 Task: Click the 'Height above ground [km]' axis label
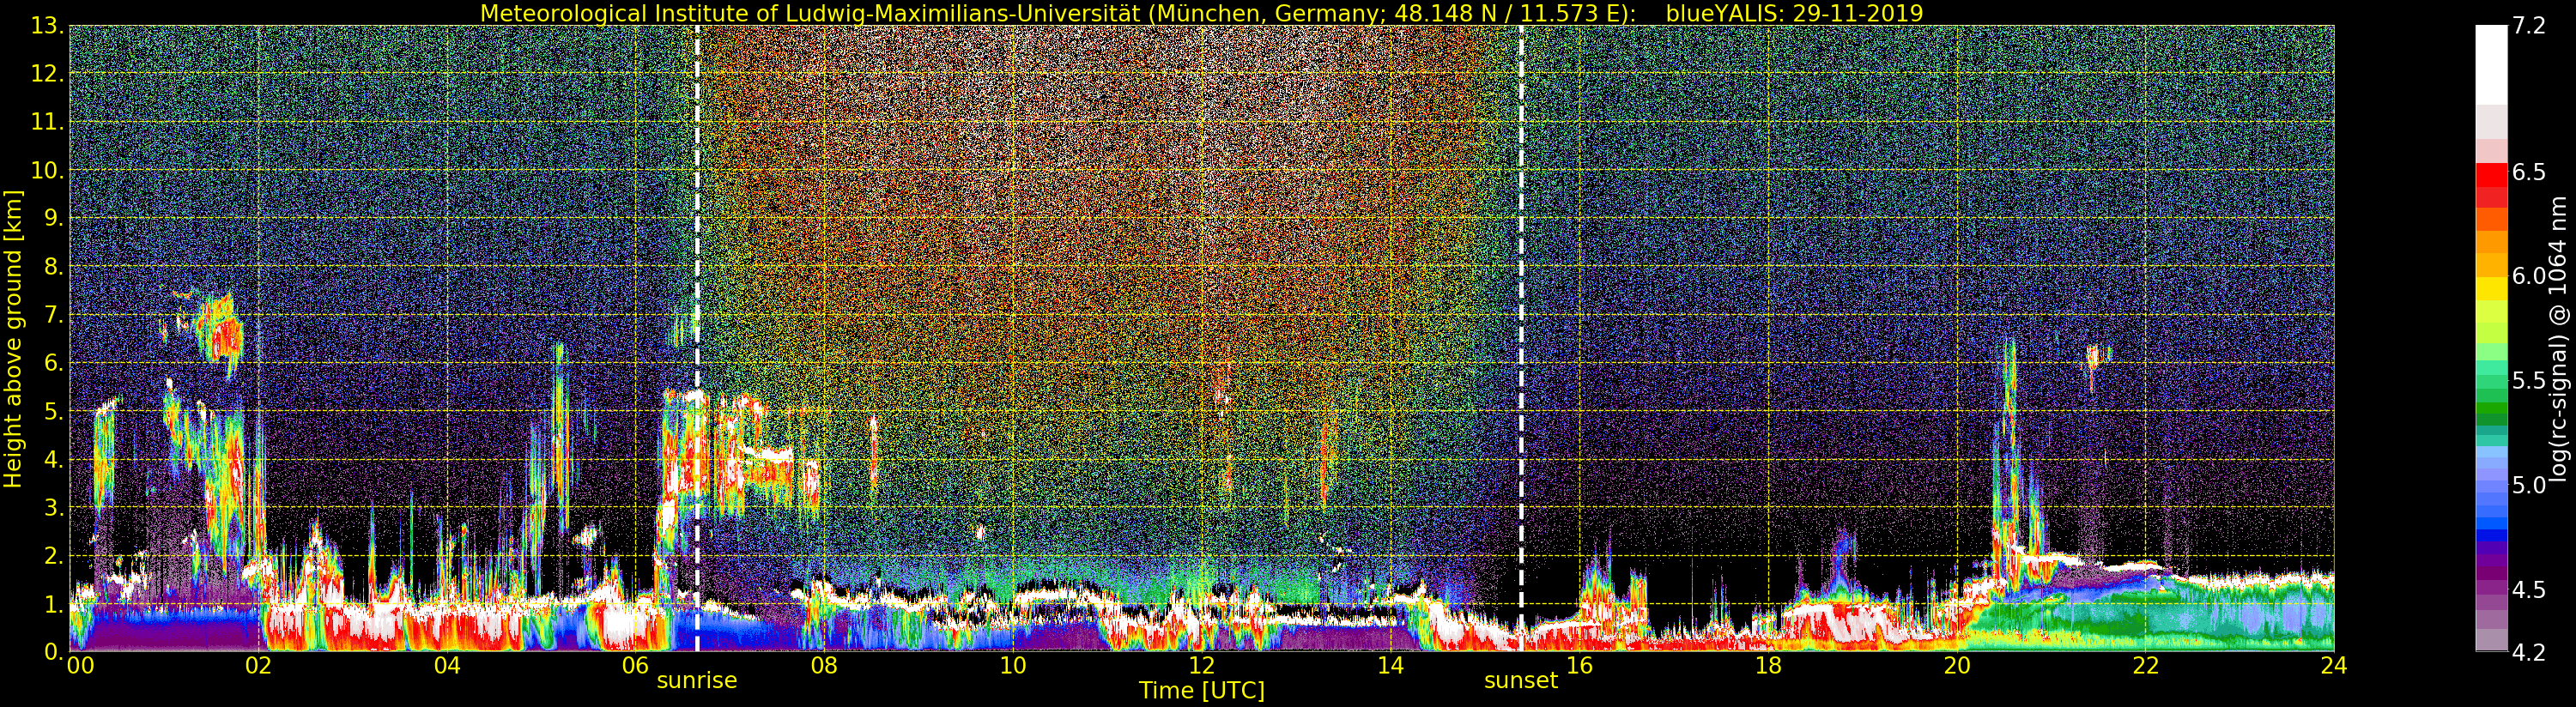[x=13, y=338]
